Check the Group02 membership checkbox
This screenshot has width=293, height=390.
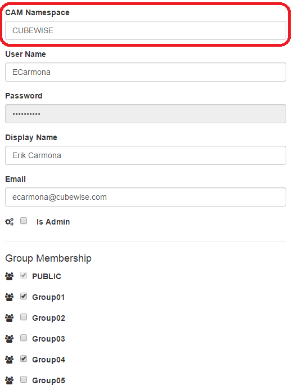coord(24,317)
